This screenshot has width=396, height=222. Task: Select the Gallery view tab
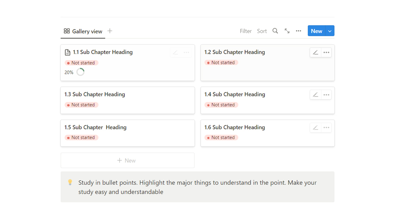83,31
